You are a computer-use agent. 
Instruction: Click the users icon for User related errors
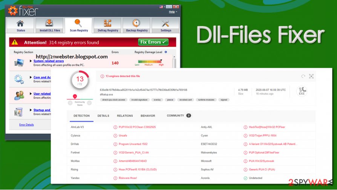19,95
